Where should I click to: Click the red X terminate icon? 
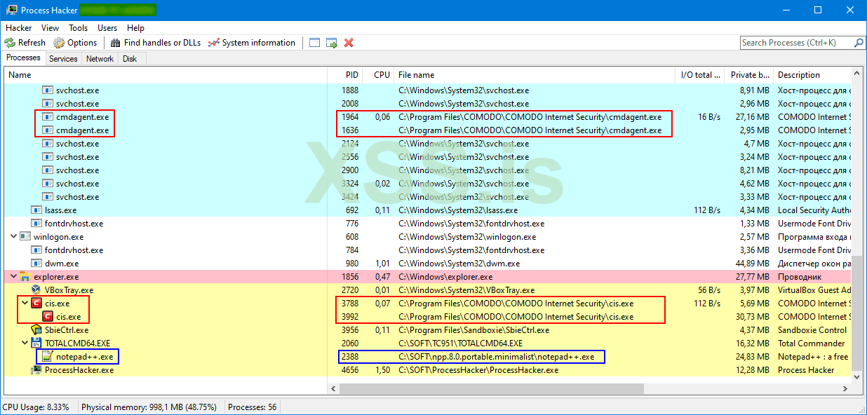pos(349,43)
